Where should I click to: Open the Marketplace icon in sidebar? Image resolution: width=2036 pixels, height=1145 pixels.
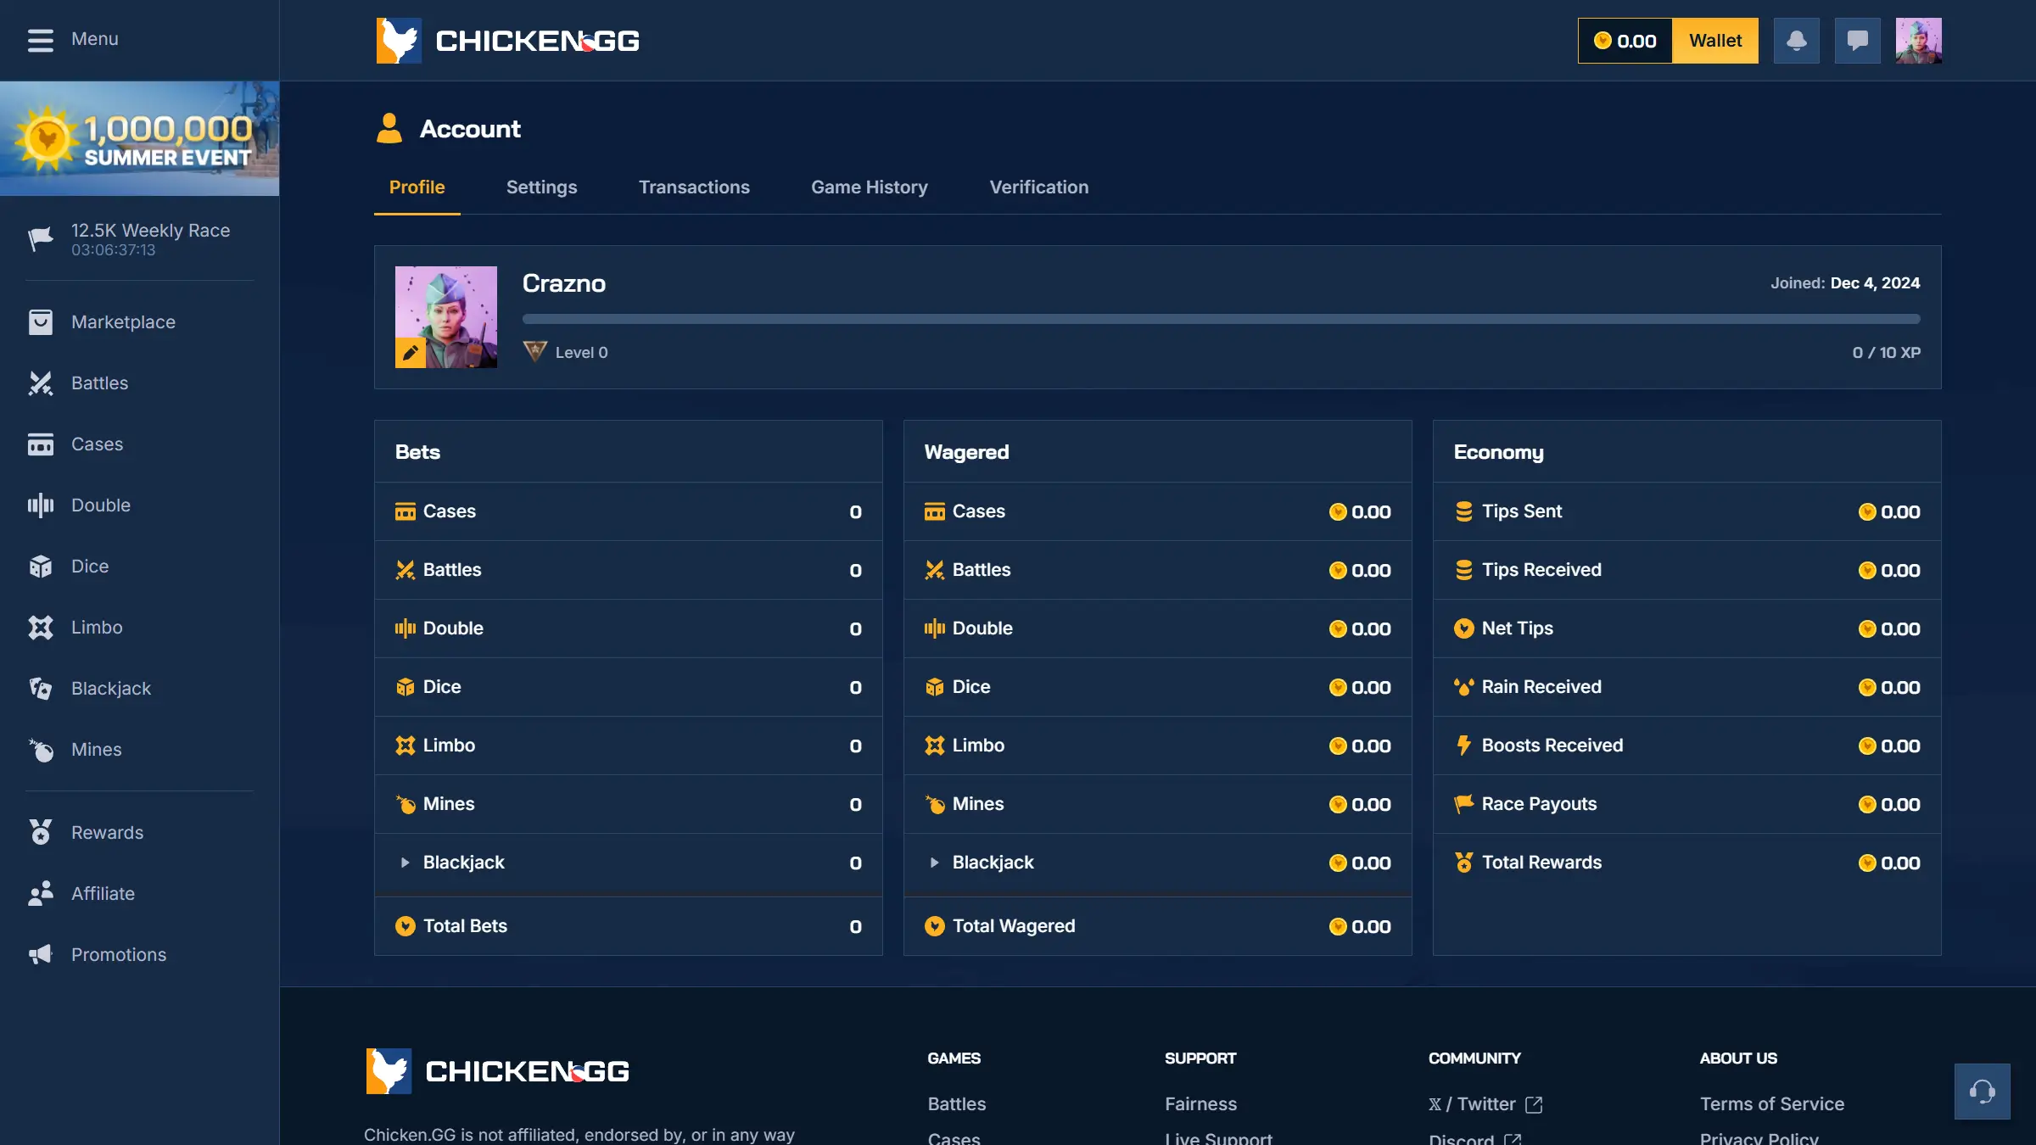pos(41,321)
